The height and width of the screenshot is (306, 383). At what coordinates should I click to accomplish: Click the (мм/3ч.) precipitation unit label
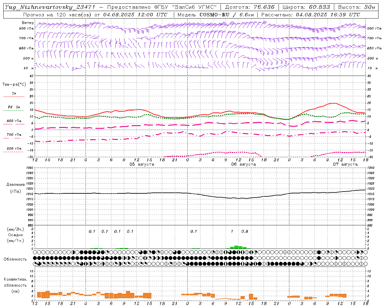(x=16, y=229)
